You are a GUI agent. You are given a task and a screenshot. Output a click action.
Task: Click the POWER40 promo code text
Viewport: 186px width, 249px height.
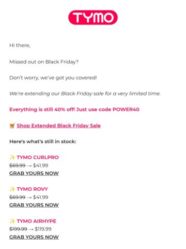coord(126,109)
